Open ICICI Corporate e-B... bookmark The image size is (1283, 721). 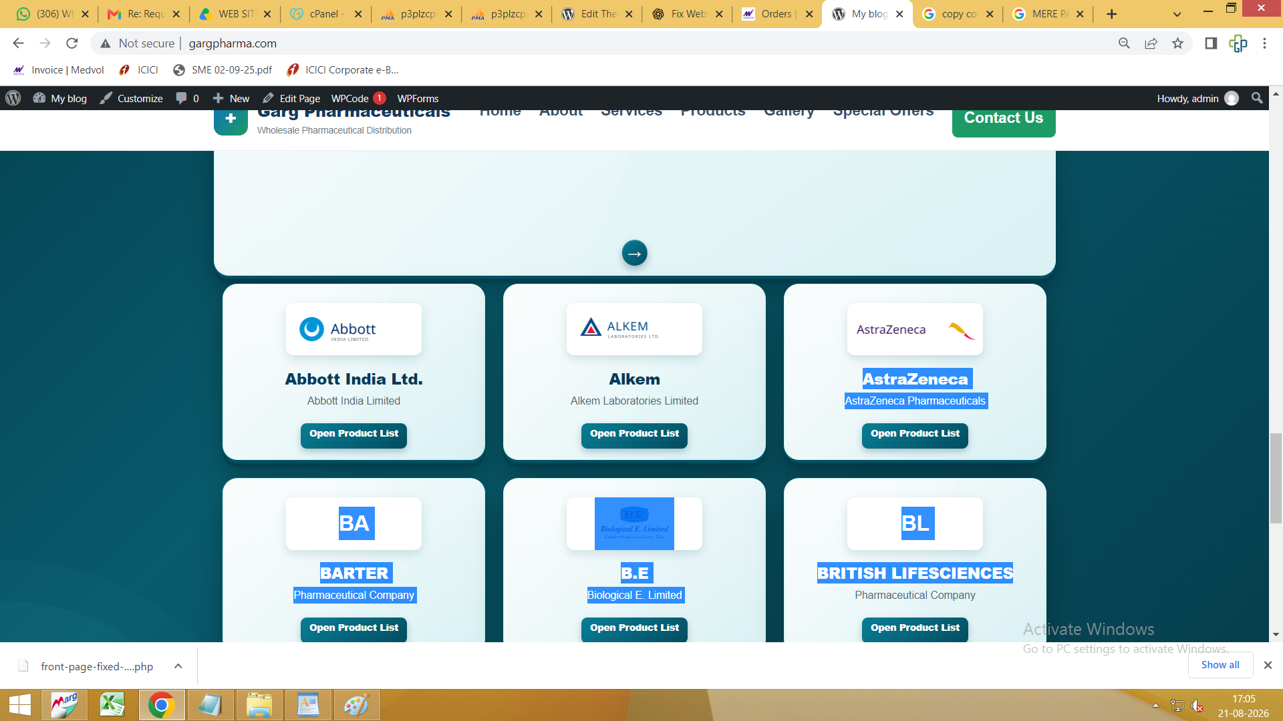[x=342, y=70]
